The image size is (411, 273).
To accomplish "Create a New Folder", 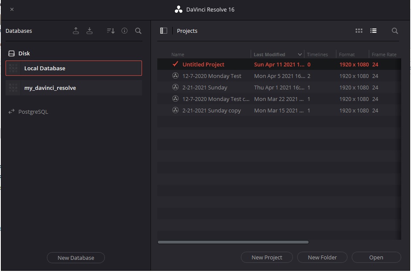I will (x=322, y=257).
